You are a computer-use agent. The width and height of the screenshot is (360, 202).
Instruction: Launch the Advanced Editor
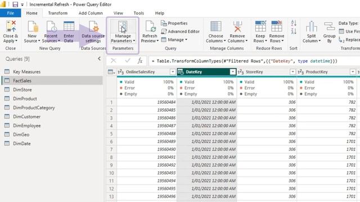pyautogui.click(x=180, y=31)
